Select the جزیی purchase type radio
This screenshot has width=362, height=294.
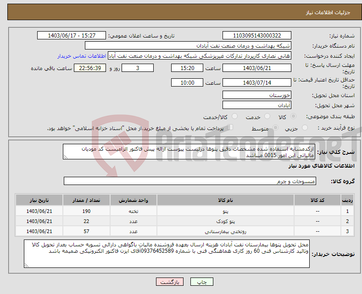tap(305, 128)
